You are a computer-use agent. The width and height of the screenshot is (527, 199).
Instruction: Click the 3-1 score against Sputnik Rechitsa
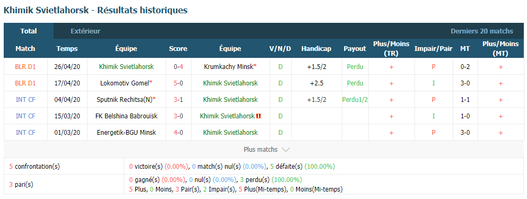tap(178, 100)
